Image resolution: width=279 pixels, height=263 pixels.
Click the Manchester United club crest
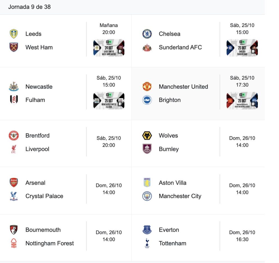pyautogui.click(x=147, y=87)
